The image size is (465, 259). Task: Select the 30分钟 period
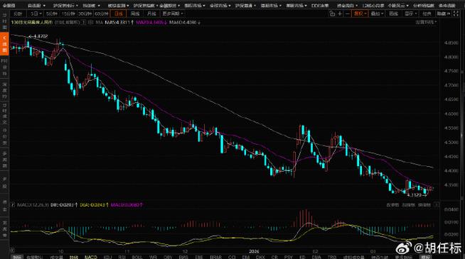click(85, 13)
